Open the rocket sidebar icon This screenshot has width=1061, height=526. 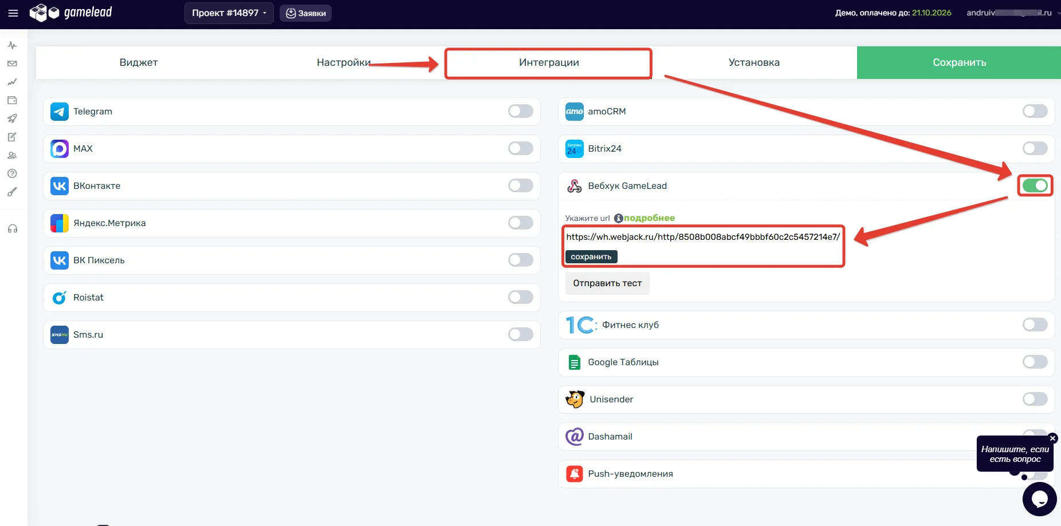point(12,118)
